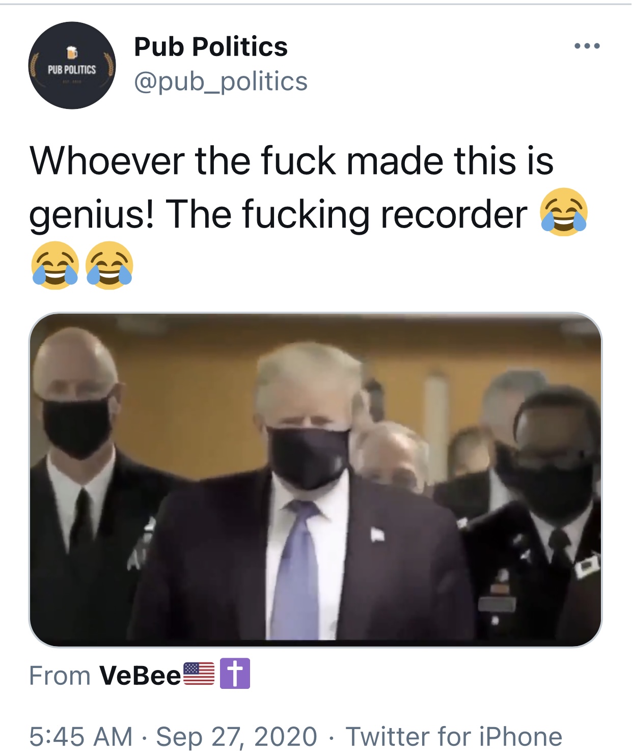Play the embedded video of masked men
Viewport: 632px width, 751px height.
coord(315,480)
